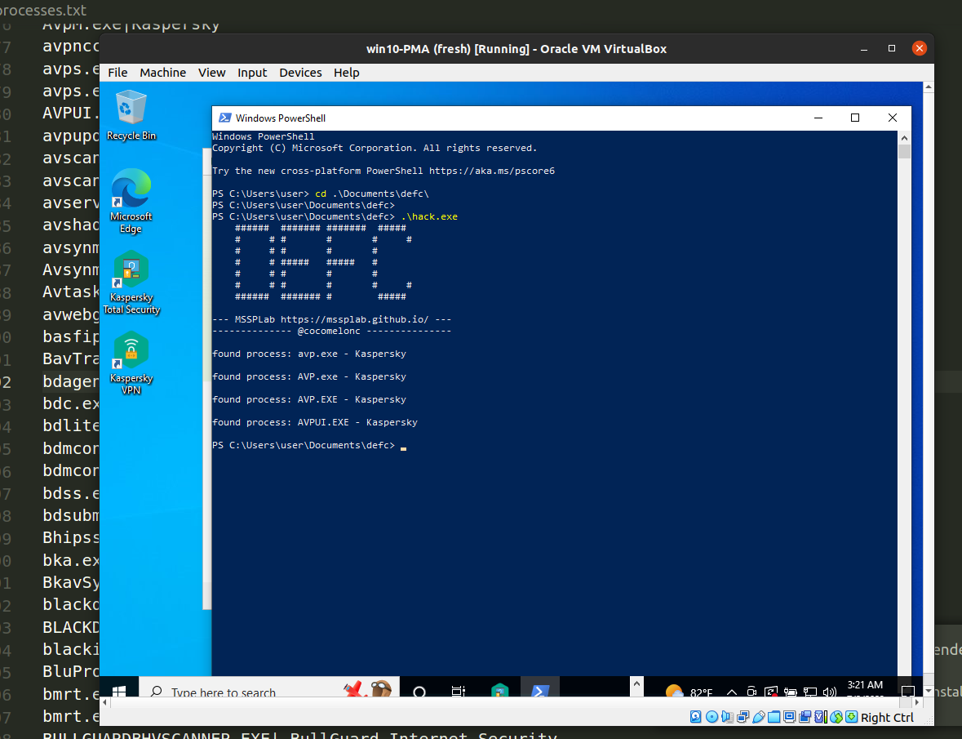This screenshot has height=739, width=962.
Task: Click the .\hack.exe command text
Action: point(429,216)
